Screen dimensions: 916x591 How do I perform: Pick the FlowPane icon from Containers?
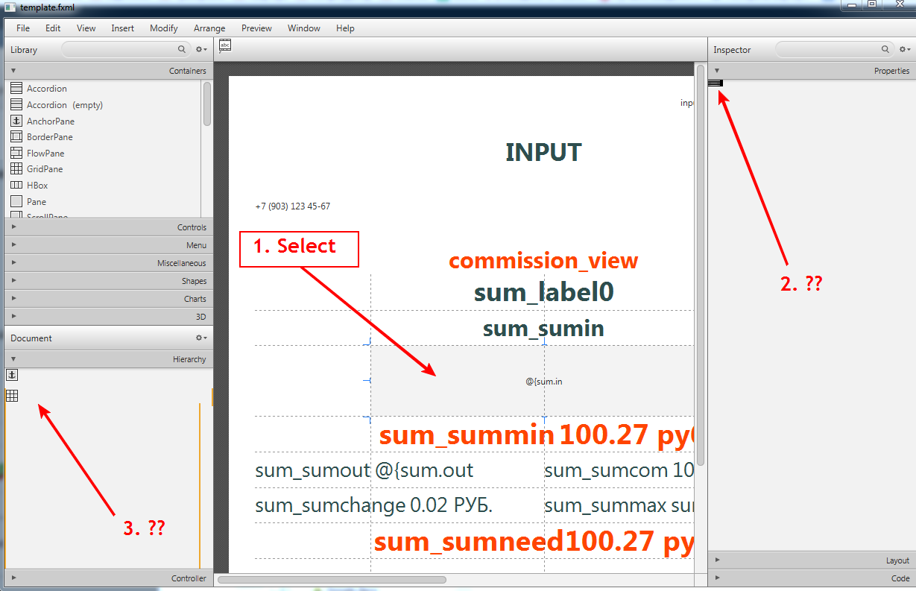click(16, 153)
